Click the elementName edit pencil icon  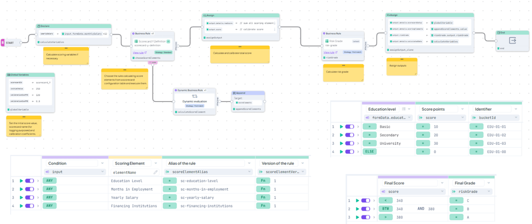tap(155, 172)
